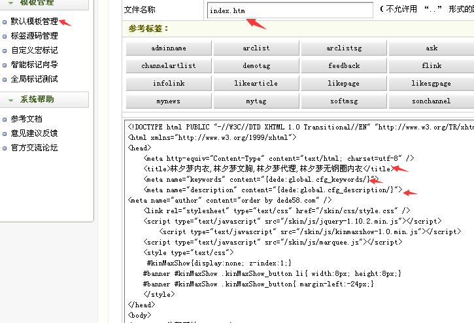The image size is (474, 323).
Task: Insert the channelartlist reference tag
Action: 169,65
